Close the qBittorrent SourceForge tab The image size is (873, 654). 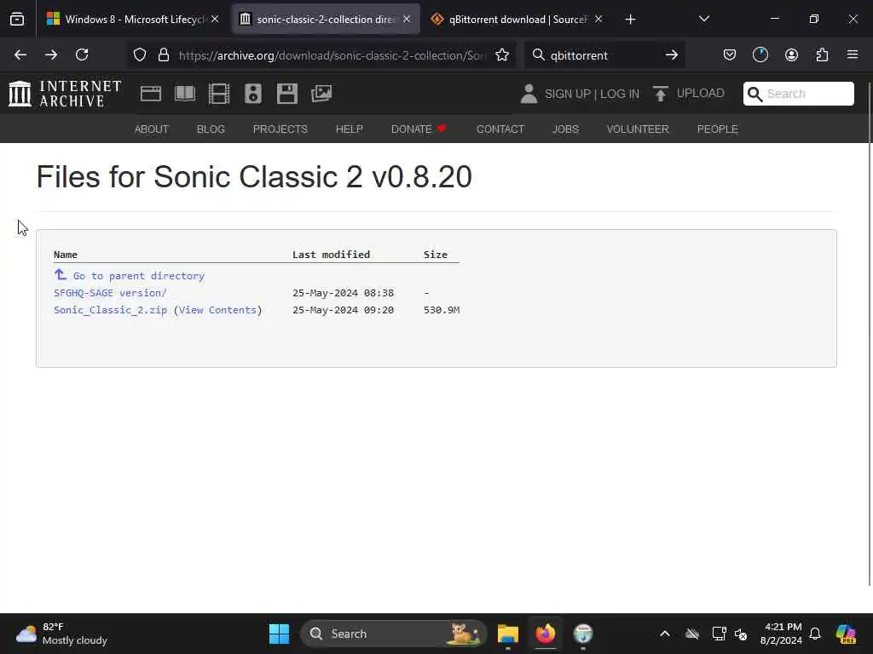click(598, 20)
